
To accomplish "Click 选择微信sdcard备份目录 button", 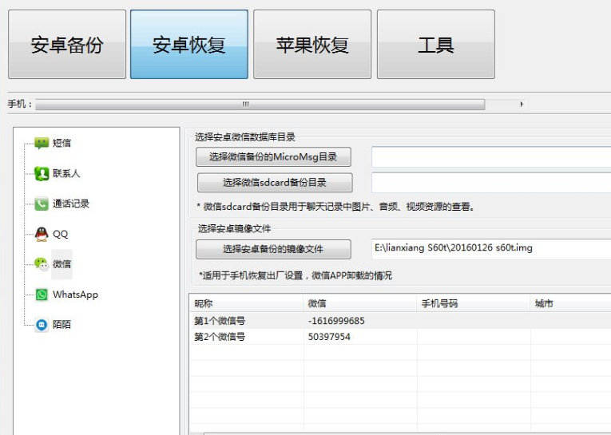I will [x=275, y=183].
